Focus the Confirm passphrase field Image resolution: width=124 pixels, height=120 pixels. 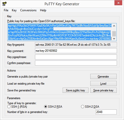(76, 63)
